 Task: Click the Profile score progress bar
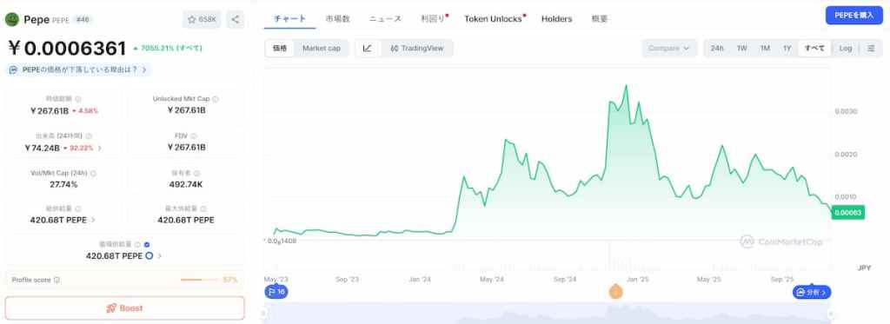pyautogui.click(x=199, y=280)
